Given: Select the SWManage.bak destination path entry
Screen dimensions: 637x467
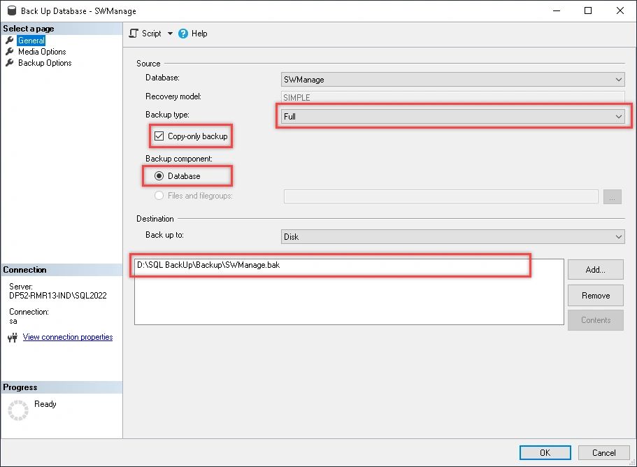Looking at the screenshot, I should pyautogui.click(x=213, y=266).
